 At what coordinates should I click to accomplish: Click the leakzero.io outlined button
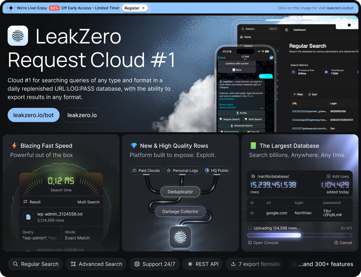82,115
